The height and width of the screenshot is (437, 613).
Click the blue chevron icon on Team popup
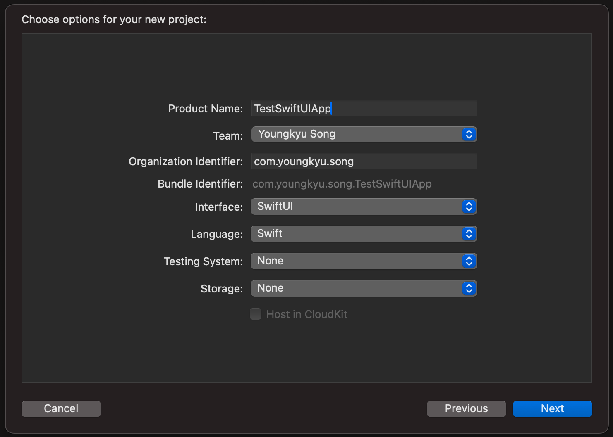469,134
